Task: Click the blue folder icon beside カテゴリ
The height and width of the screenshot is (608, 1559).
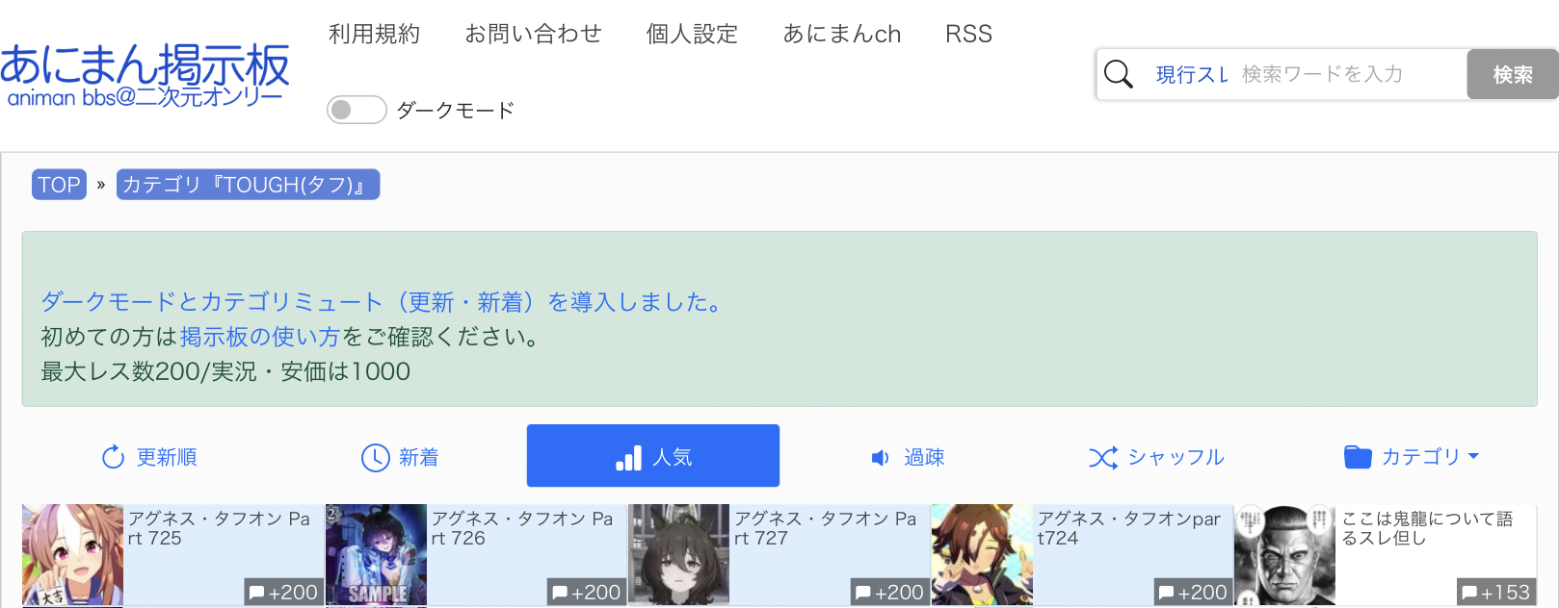Action: 1358,457
